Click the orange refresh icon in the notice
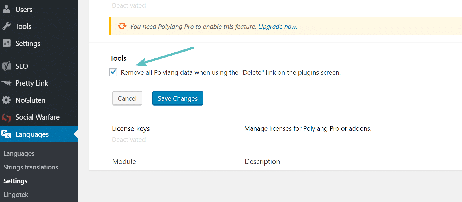Screen dimensions: 462x202 [122, 26]
